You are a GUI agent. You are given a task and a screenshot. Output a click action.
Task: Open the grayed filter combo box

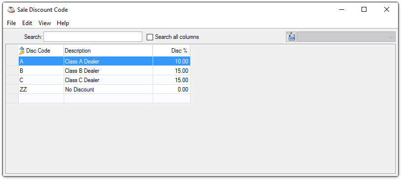tap(346, 37)
